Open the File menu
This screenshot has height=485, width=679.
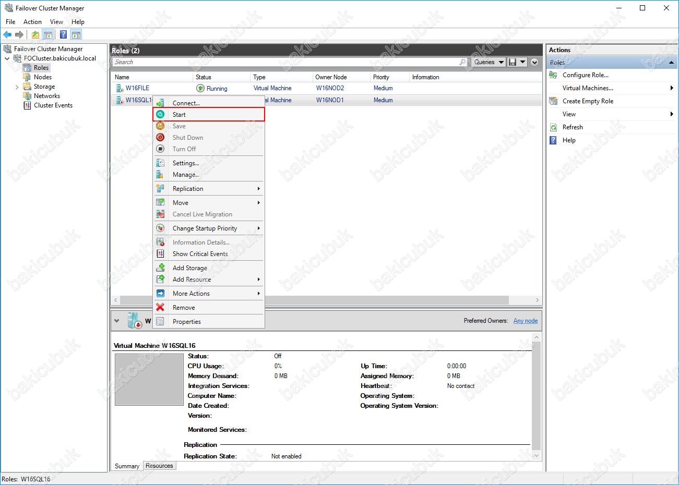tap(10, 22)
